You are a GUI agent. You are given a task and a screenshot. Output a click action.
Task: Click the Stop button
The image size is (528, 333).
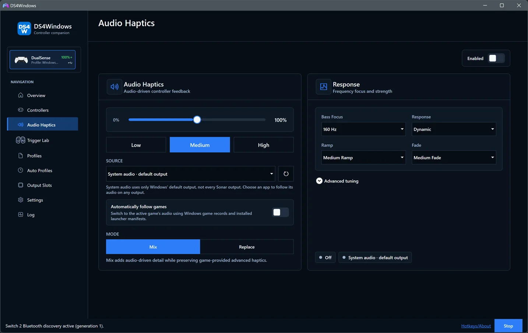(x=508, y=326)
